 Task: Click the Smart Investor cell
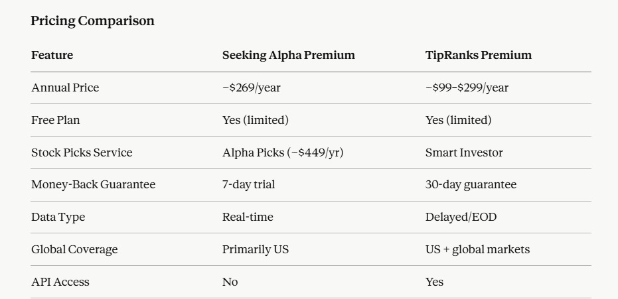pyautogui.click(x=464, y=152)
